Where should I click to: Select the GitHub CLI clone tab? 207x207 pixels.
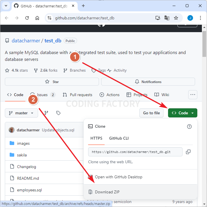(x=119, y=138)
